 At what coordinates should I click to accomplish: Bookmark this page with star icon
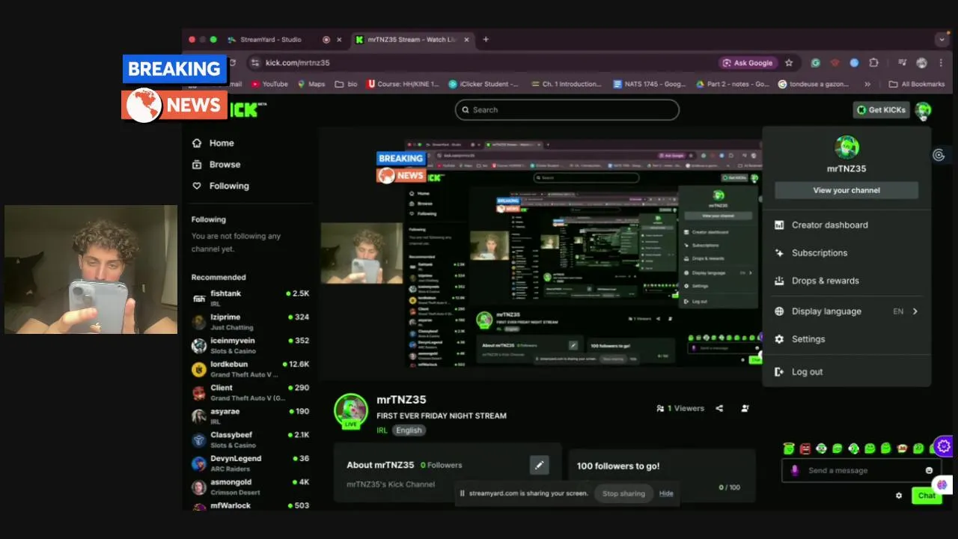point(789,63)
